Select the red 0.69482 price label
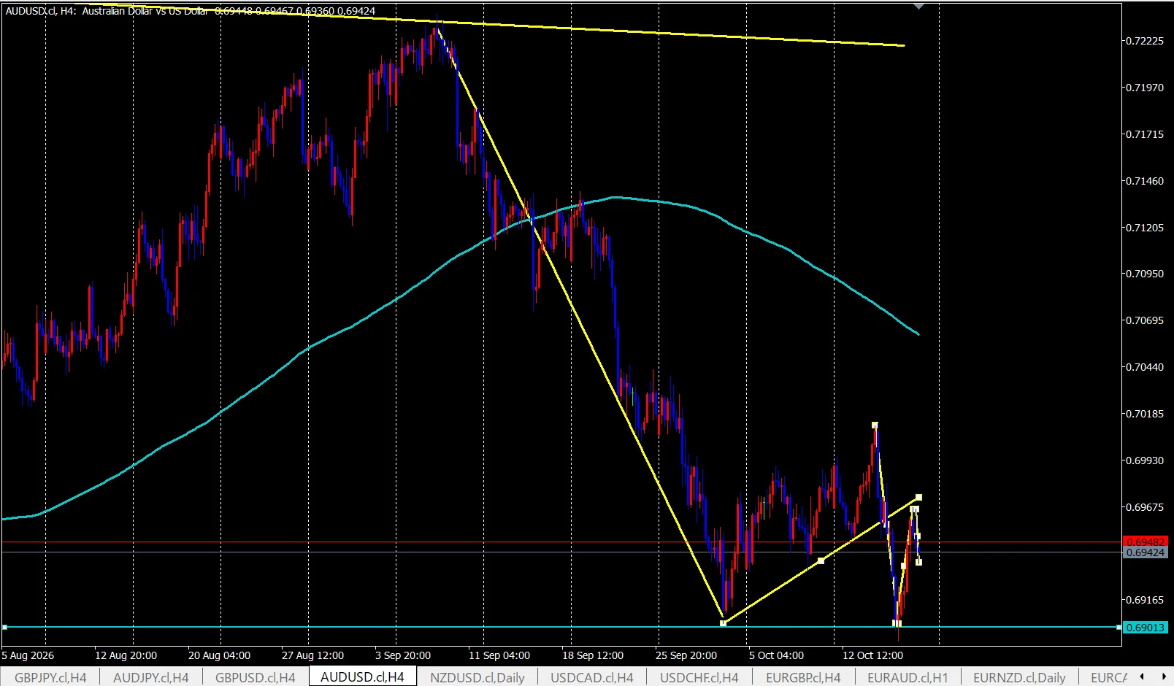This screenshot has height=686, width=1174. coord(1145,542)
